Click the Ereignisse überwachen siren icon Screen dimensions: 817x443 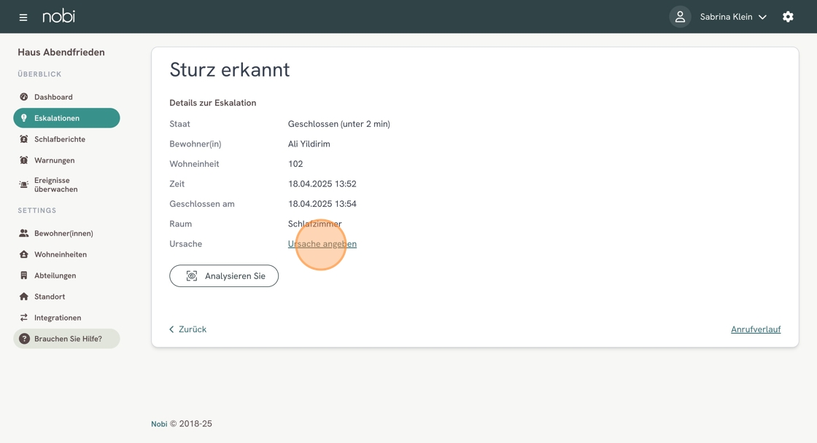pos(24,185)
